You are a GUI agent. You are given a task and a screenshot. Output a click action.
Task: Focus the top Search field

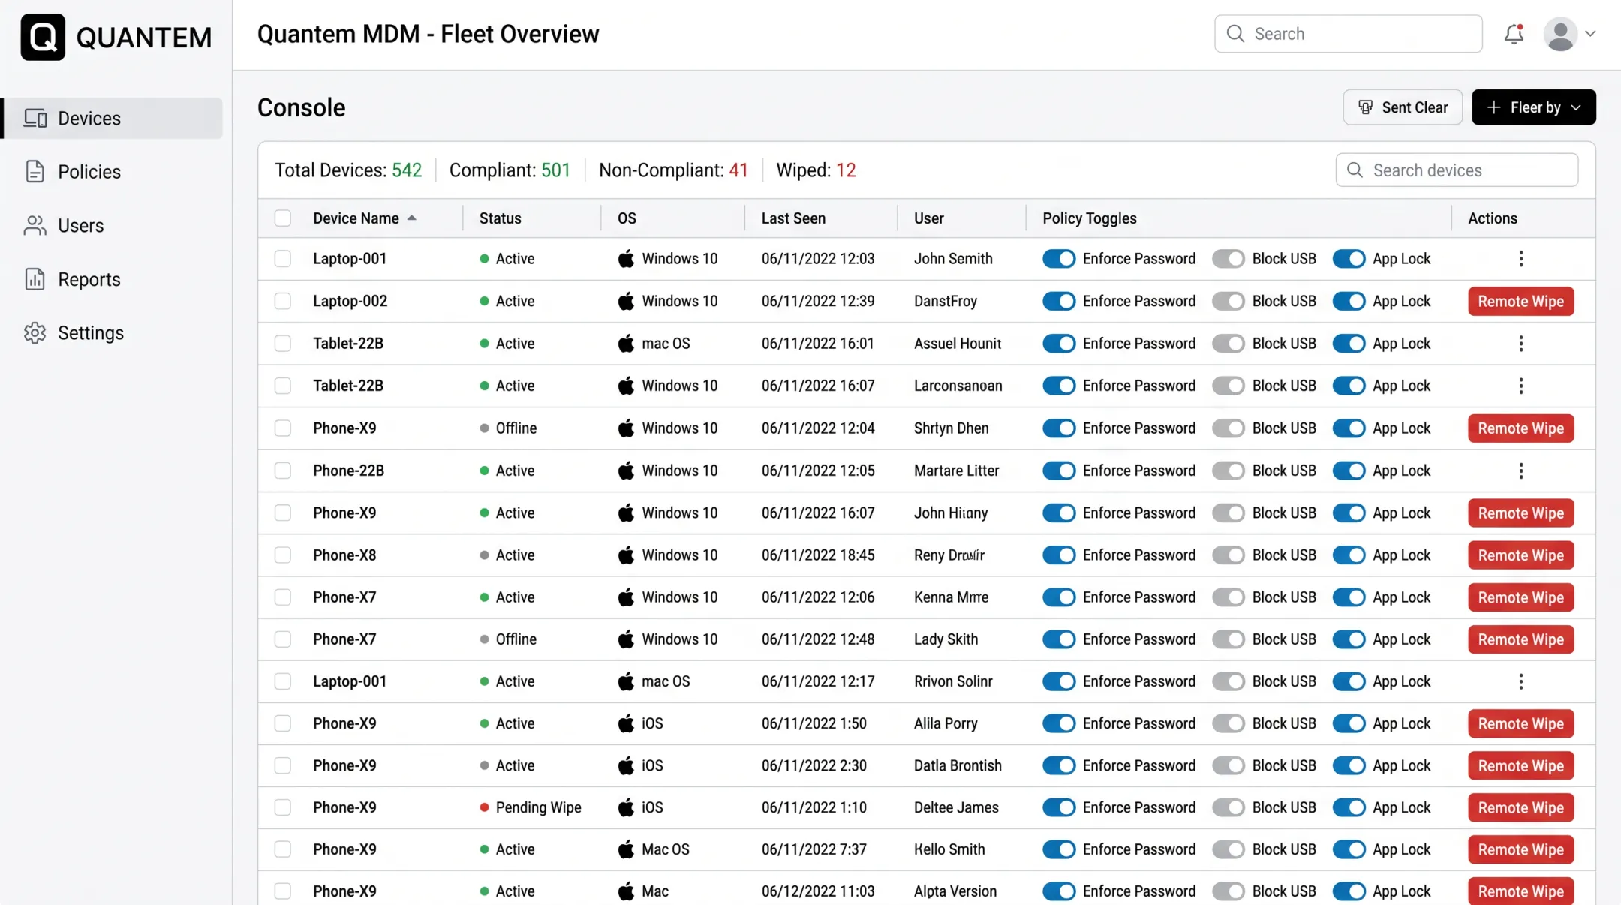tap(1348, 34)
